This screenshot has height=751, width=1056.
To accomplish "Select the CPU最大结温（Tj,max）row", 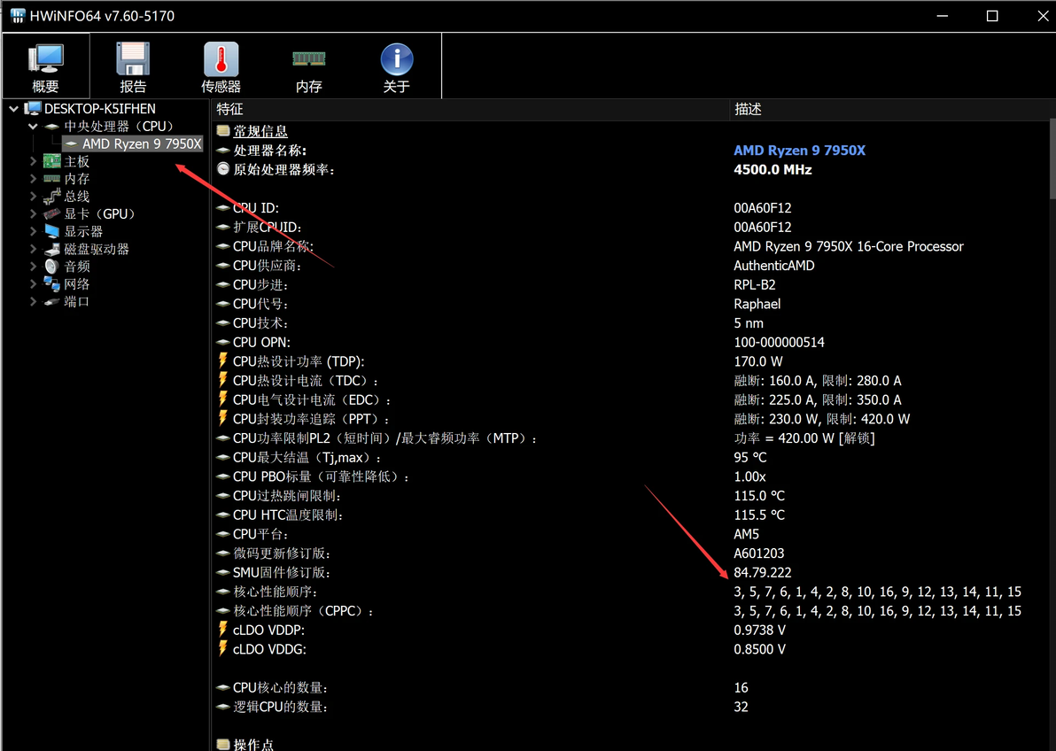I will 631,457.
